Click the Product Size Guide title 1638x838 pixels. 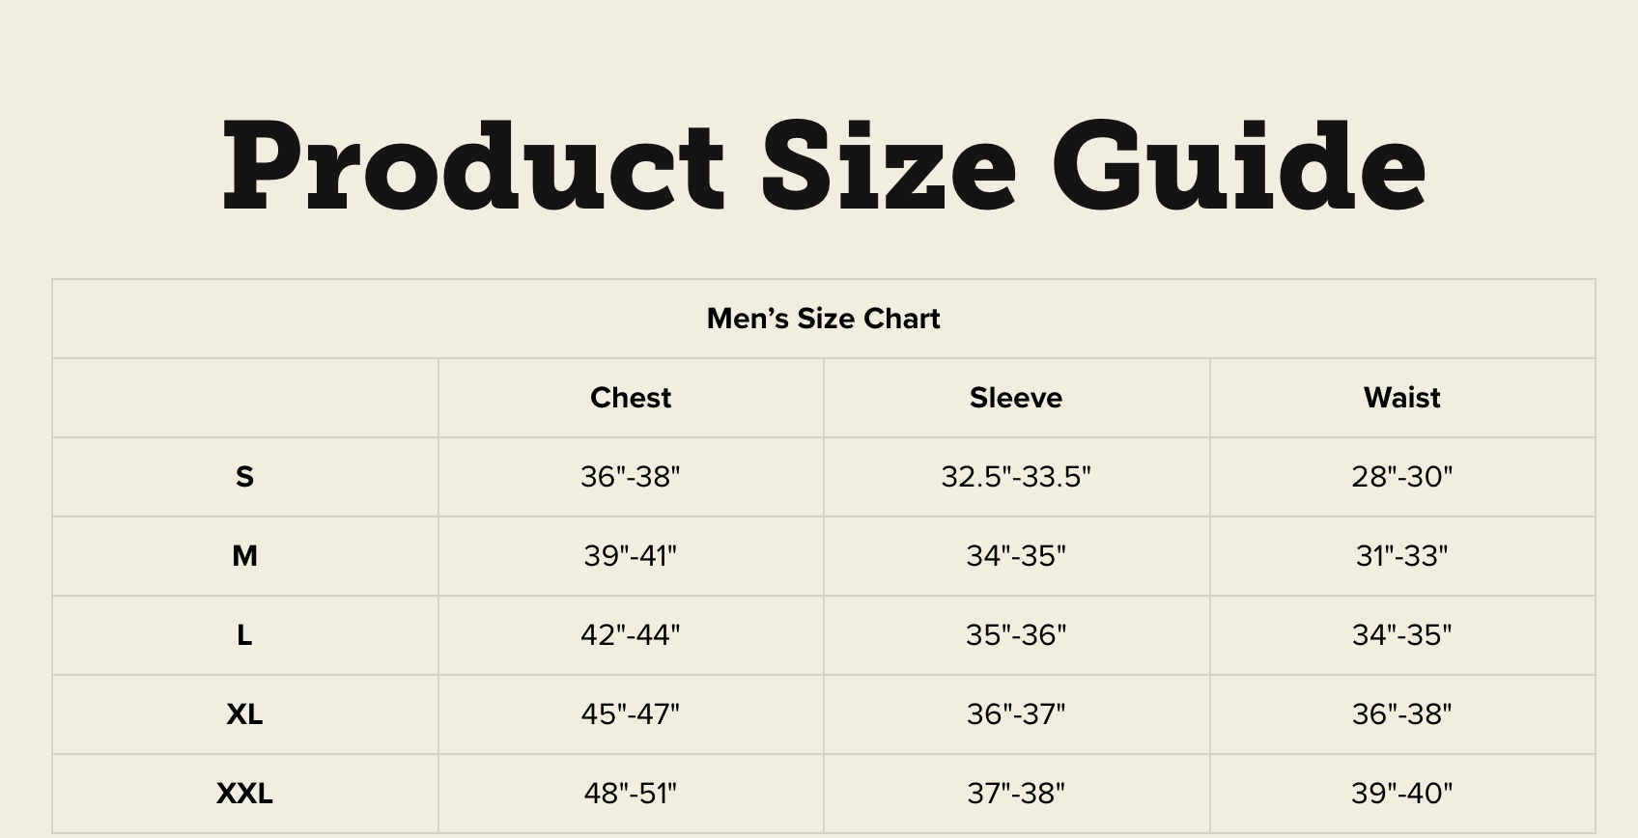point(824,164)
